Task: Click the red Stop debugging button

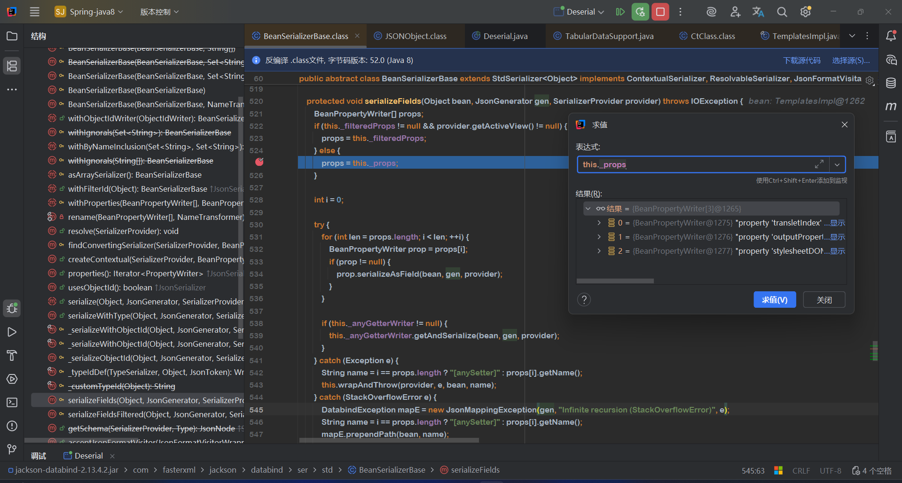Action: coord(660,12)
